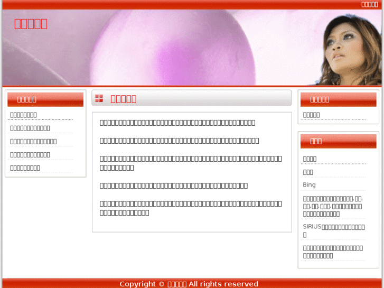Open the only link in the upper right box

(x=311, y=115)
